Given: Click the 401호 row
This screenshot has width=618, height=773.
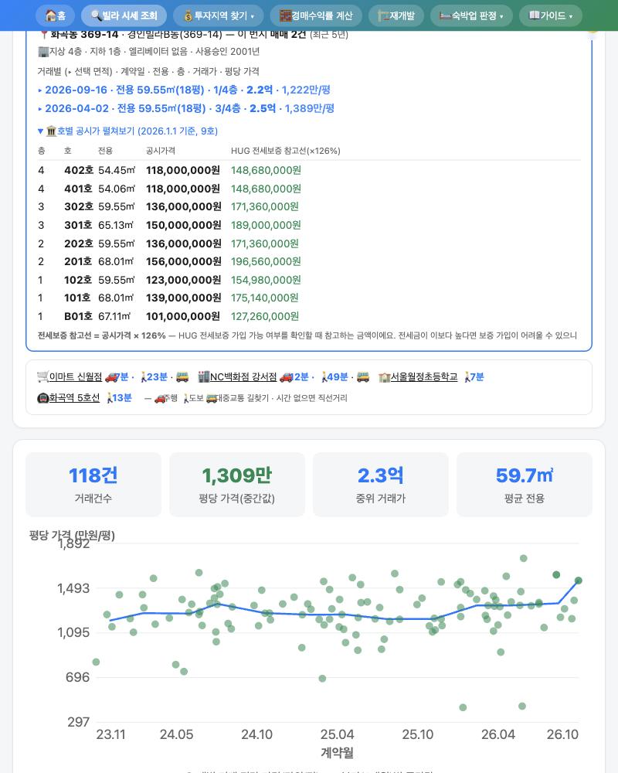Looking at the screenshot, I should pyautogui.click(x=308, y=189).
